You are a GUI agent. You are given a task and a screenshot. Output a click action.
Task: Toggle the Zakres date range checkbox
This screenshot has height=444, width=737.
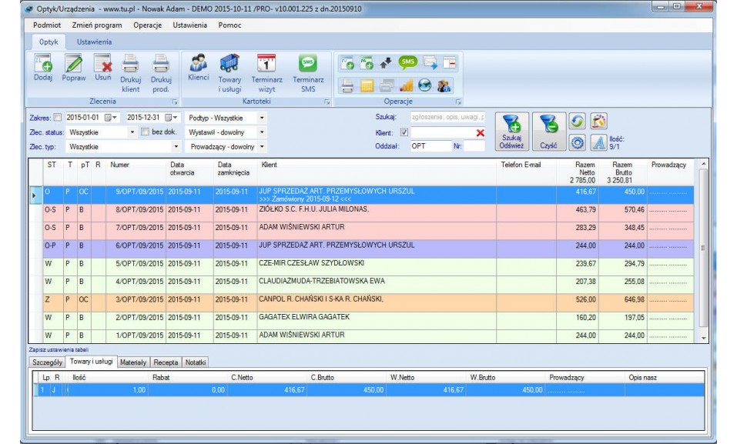coord(57,118)
